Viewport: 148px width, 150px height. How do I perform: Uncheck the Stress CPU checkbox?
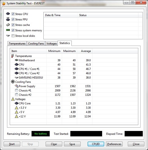click(13, 14)
